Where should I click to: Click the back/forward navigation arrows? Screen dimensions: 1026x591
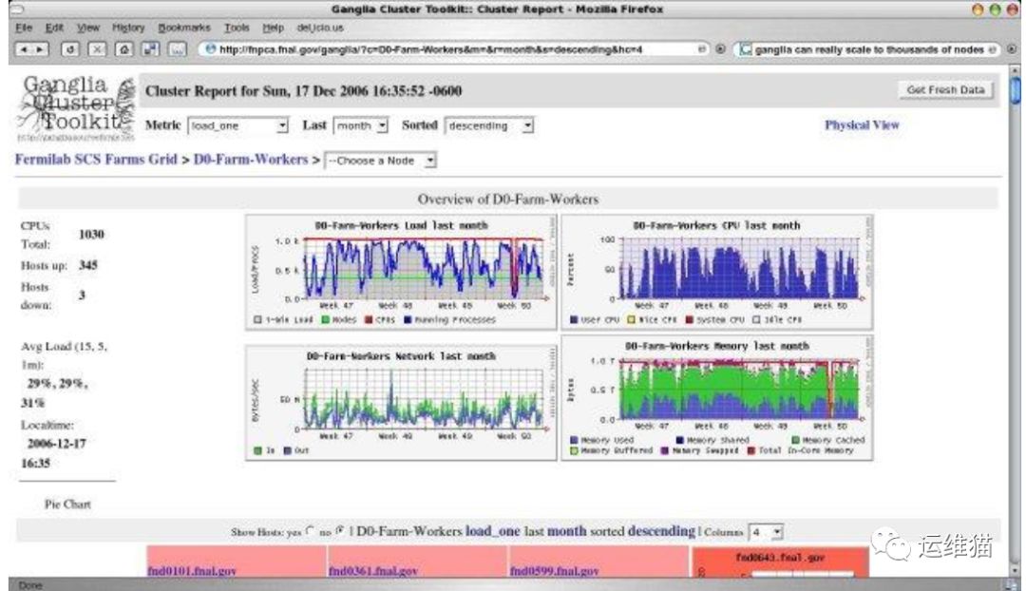tap(33, 48)
